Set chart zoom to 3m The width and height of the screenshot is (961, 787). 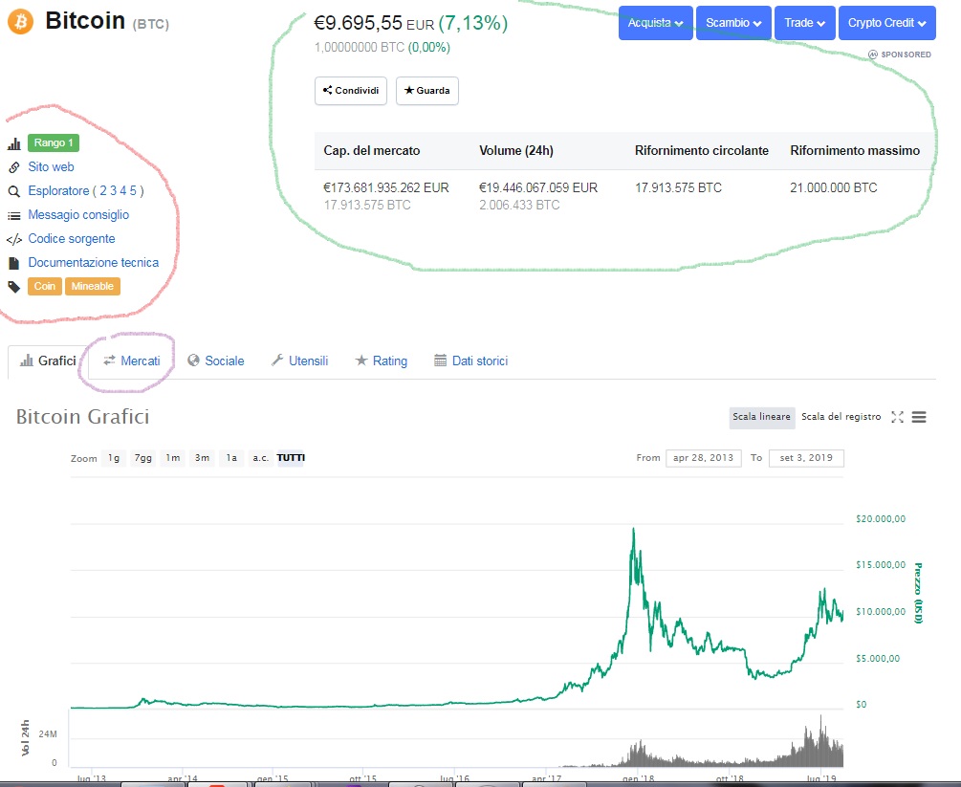(203, 458)
